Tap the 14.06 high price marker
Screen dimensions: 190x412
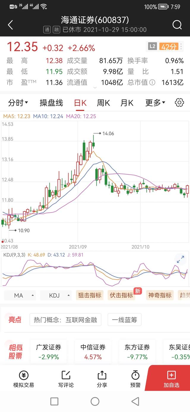point(108,134)
